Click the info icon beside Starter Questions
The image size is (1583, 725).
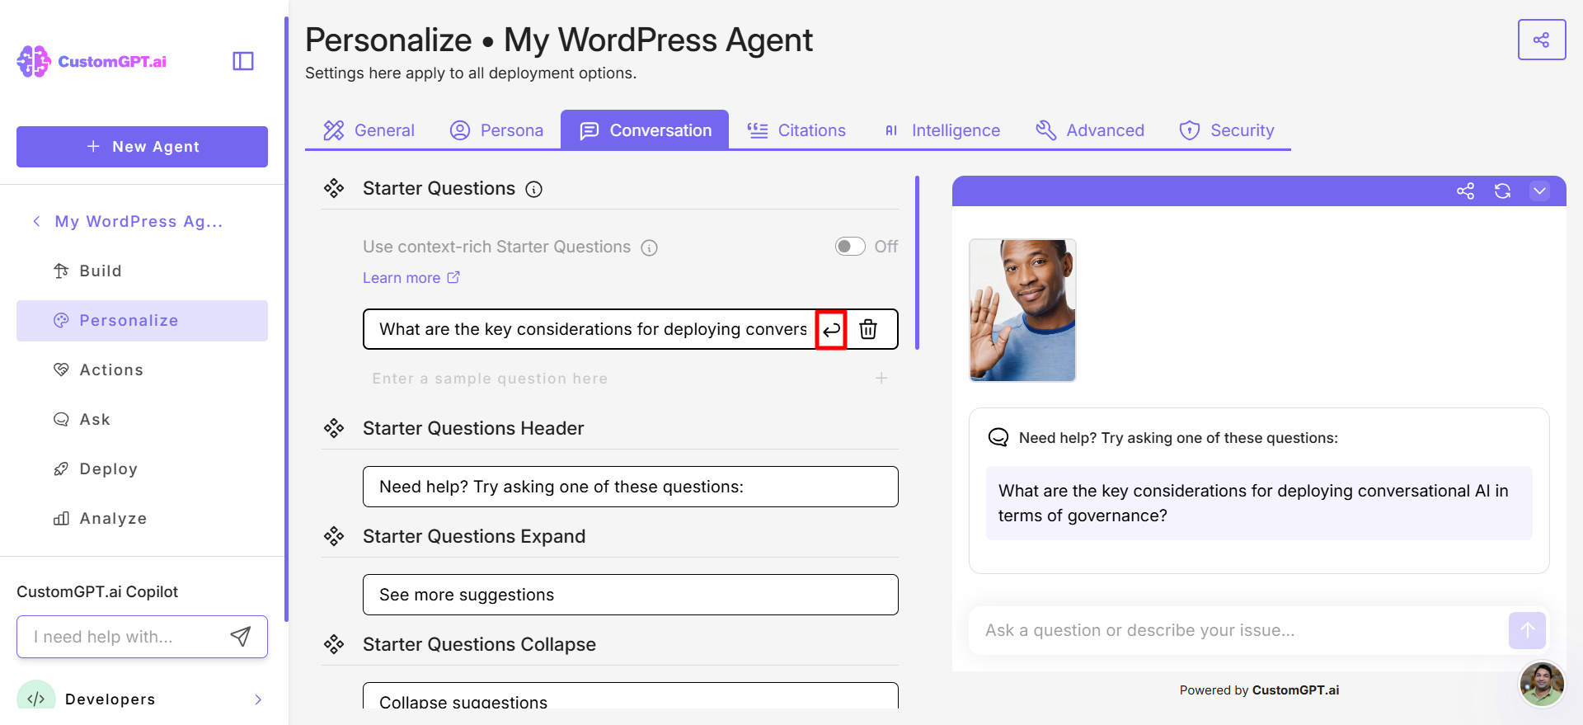(534, 190)
